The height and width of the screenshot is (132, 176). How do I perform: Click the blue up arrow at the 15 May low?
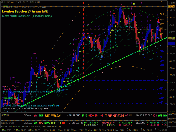pos(59,90)
